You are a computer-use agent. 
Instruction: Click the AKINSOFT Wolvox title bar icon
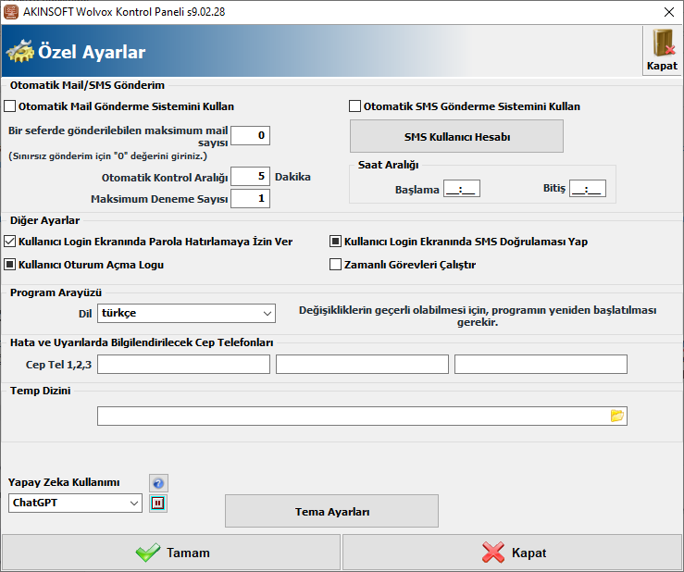(x=10, y=12)
